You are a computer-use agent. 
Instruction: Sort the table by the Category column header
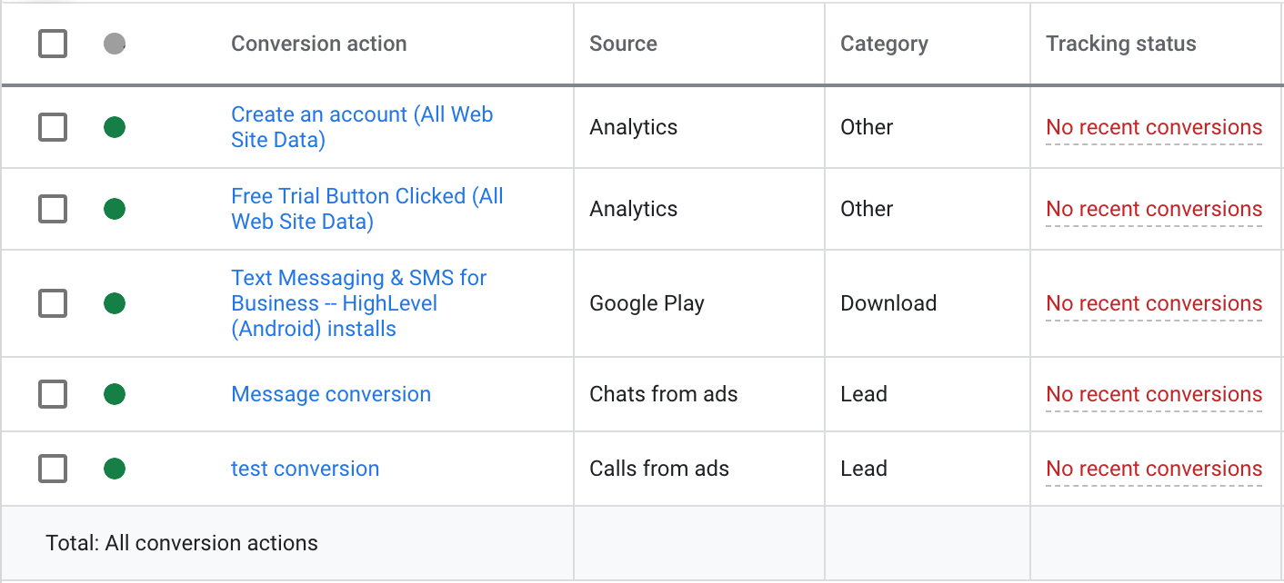[x=884, y=44]
